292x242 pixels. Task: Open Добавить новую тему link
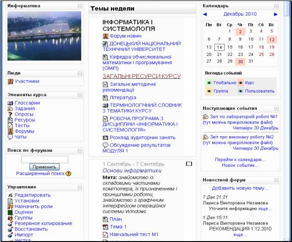[240, 188]
